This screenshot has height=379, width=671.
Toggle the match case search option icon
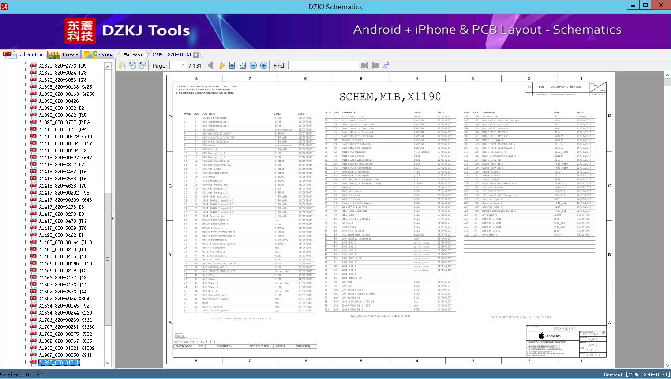click(x=386, y=65)
